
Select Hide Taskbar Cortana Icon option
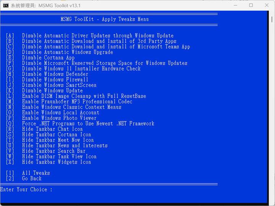click(x=49, y=135)
